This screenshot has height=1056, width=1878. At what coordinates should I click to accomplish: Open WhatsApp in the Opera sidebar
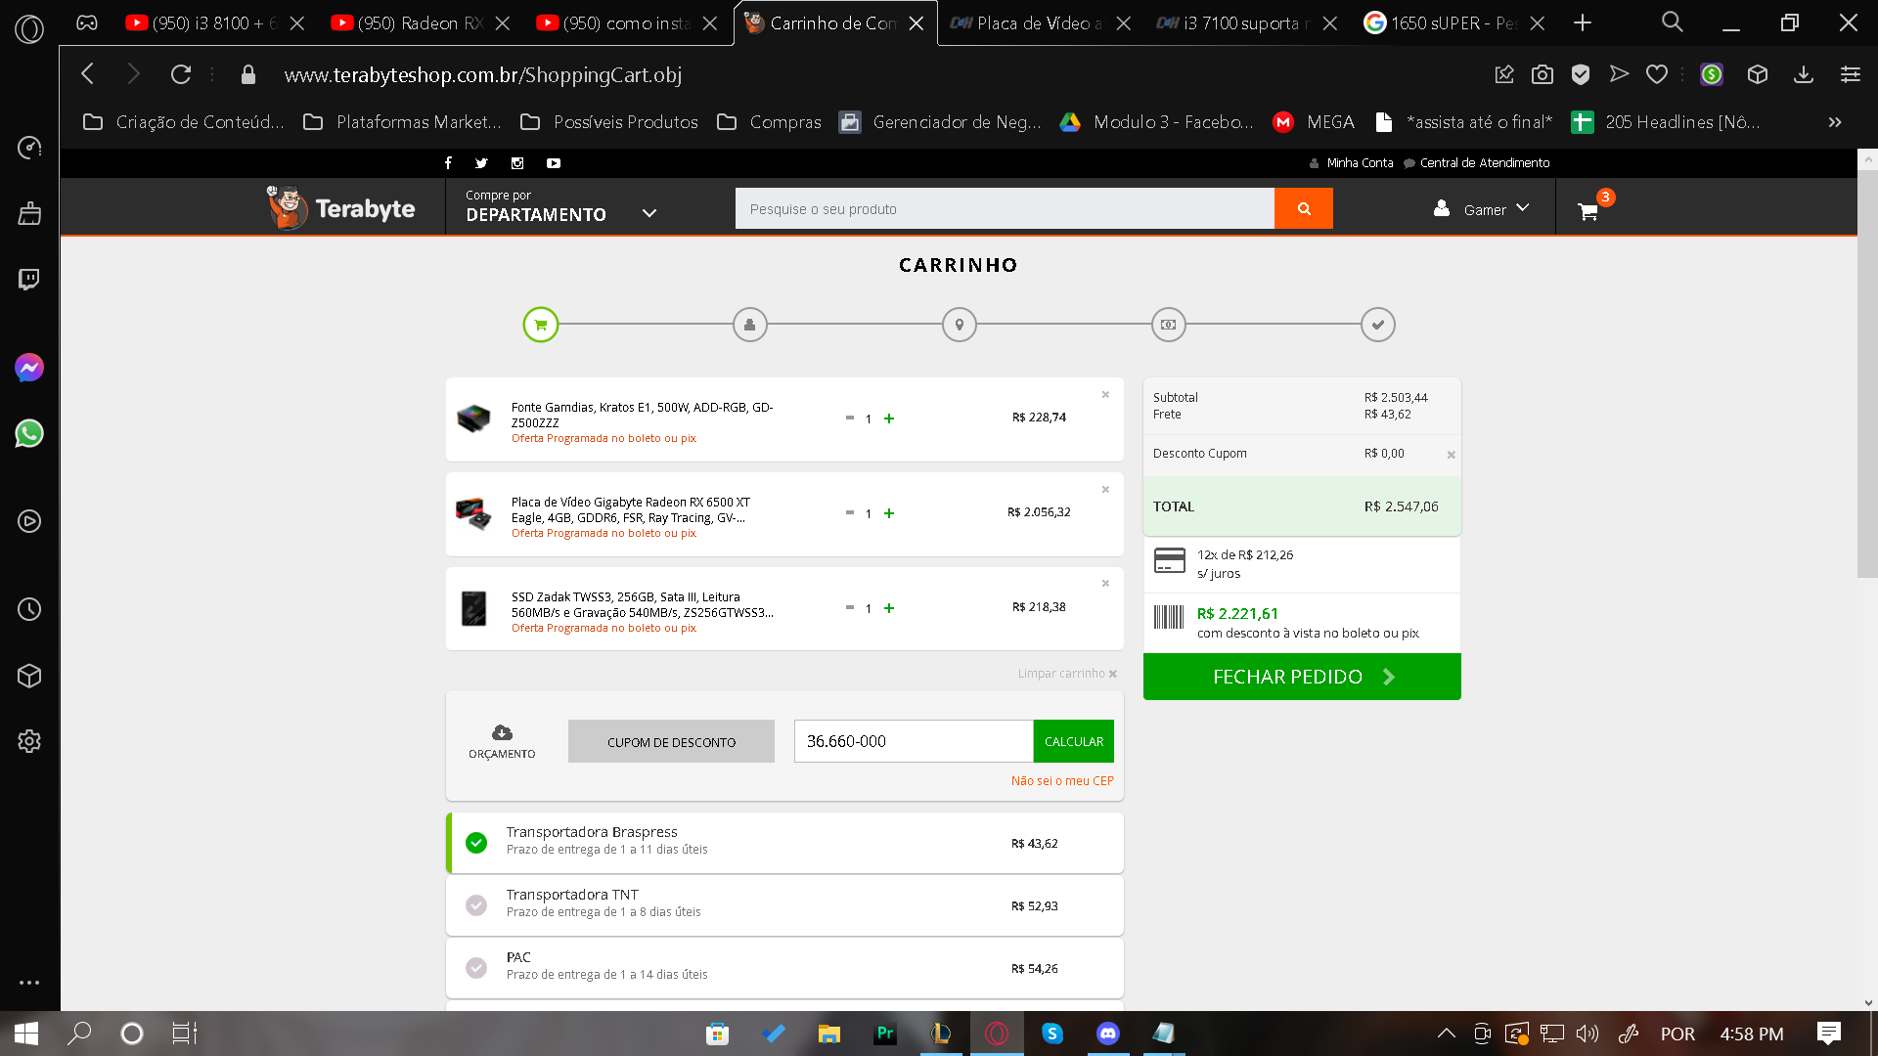coord(29,433)
